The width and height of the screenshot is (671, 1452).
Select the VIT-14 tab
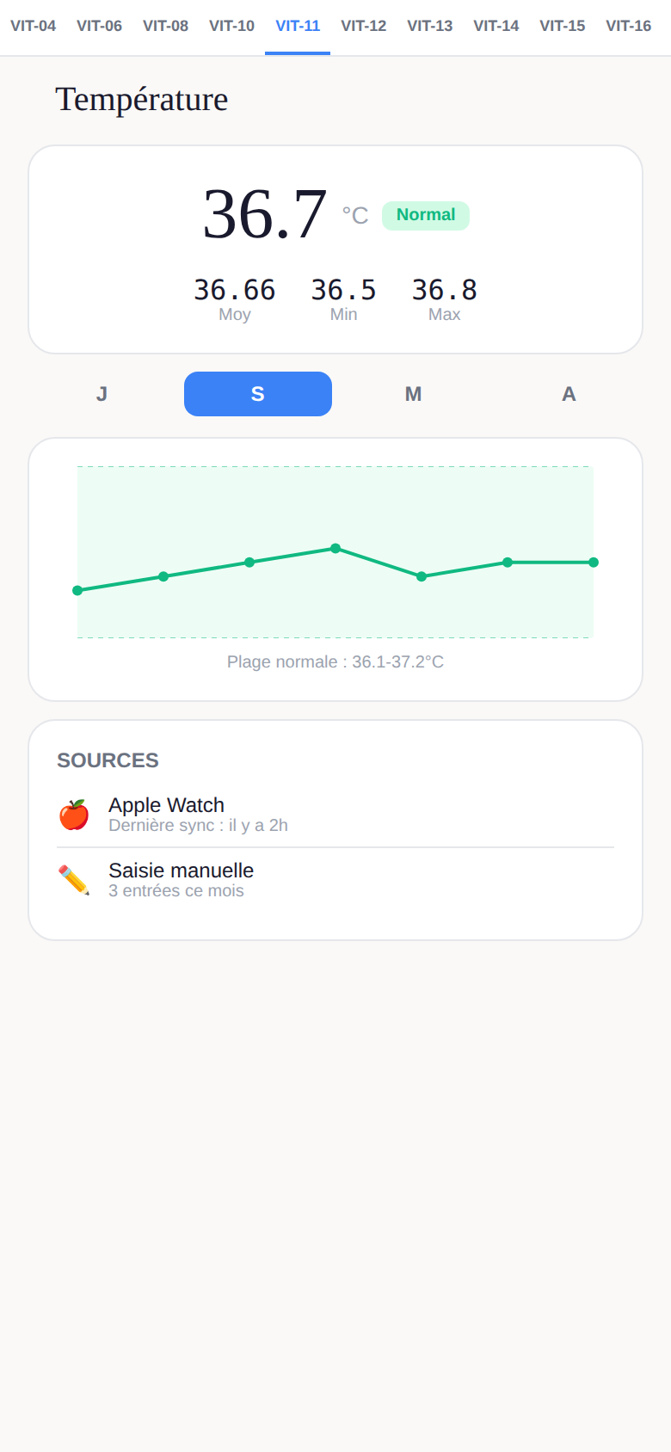(x=496, y=27)
